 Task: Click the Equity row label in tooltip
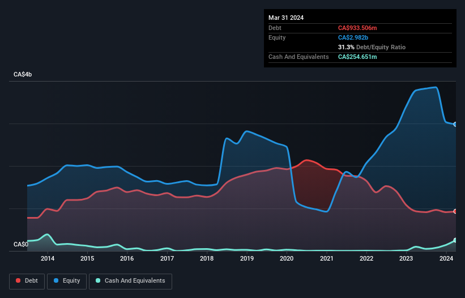[277, 37]
